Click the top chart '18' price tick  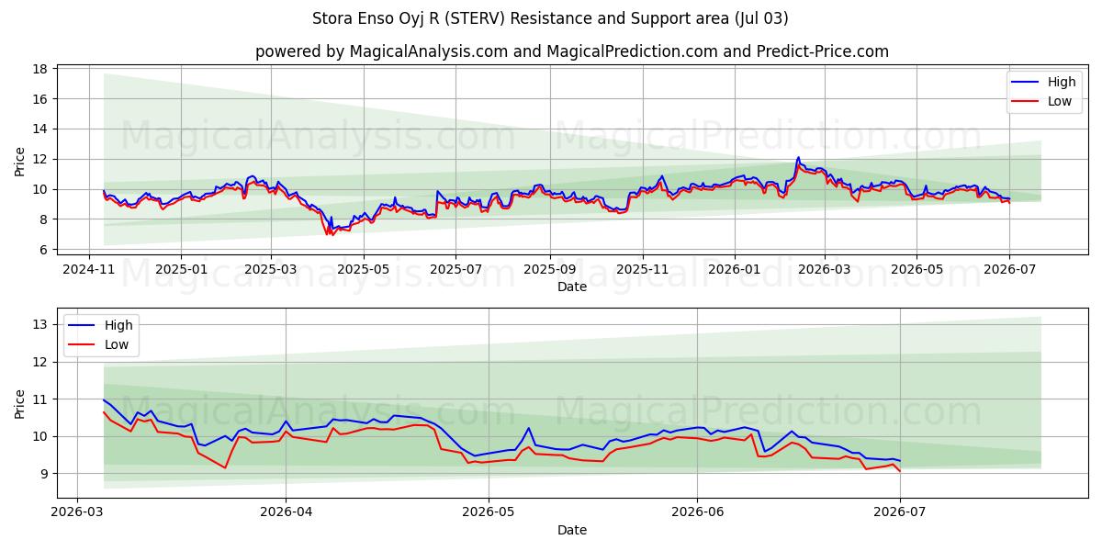point(41,69)
